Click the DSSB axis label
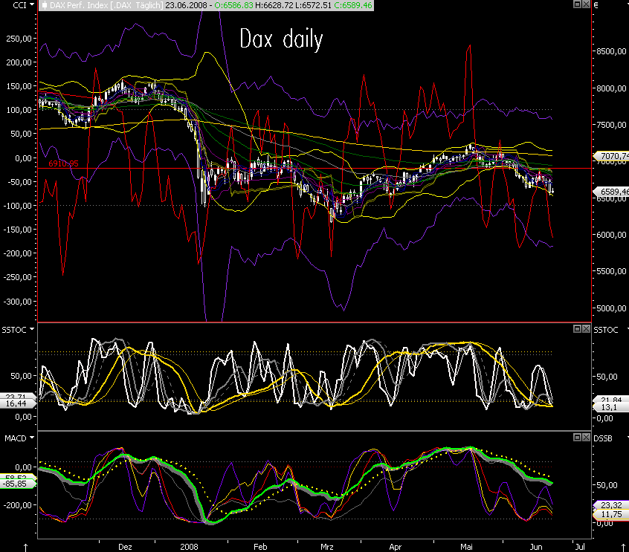 [603, 438]
